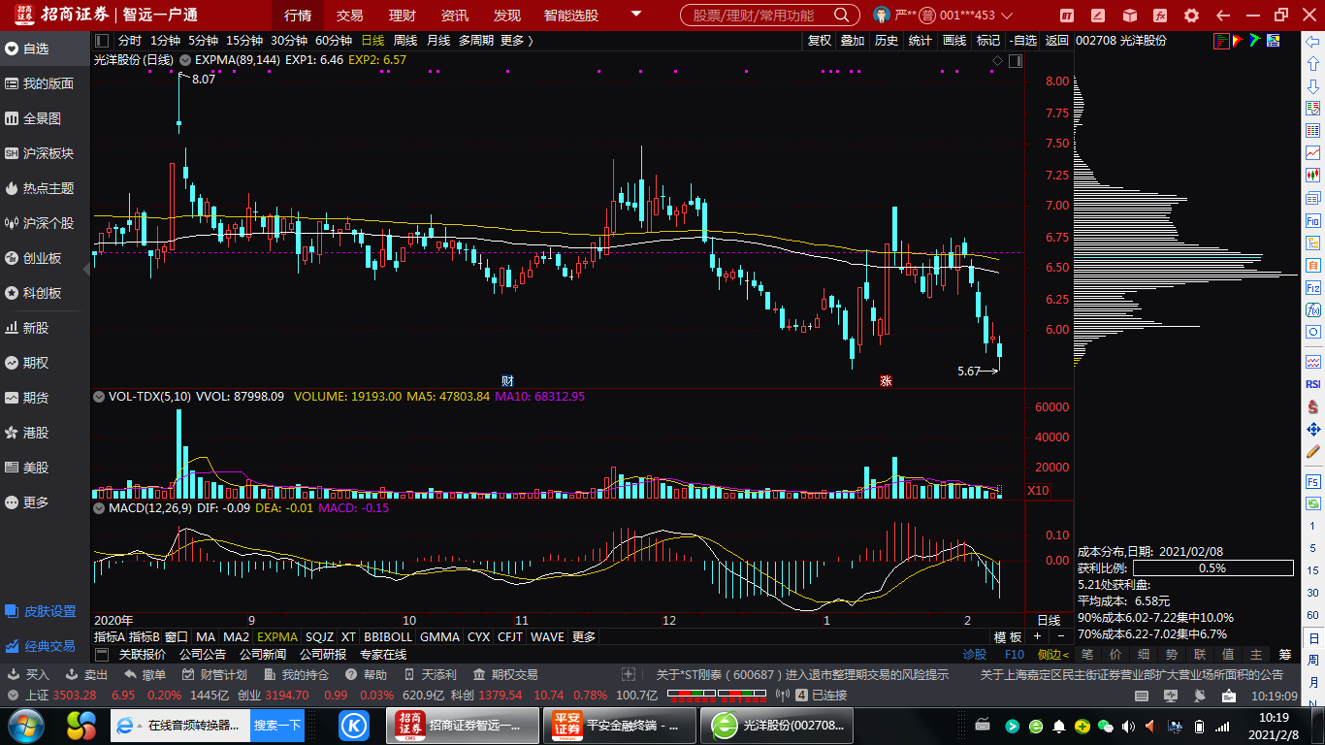Screen dimensions: 1325x745
Task: Click the picture panel icon beside stock name
Action: pyautogui.click(x=1273, y=41)
